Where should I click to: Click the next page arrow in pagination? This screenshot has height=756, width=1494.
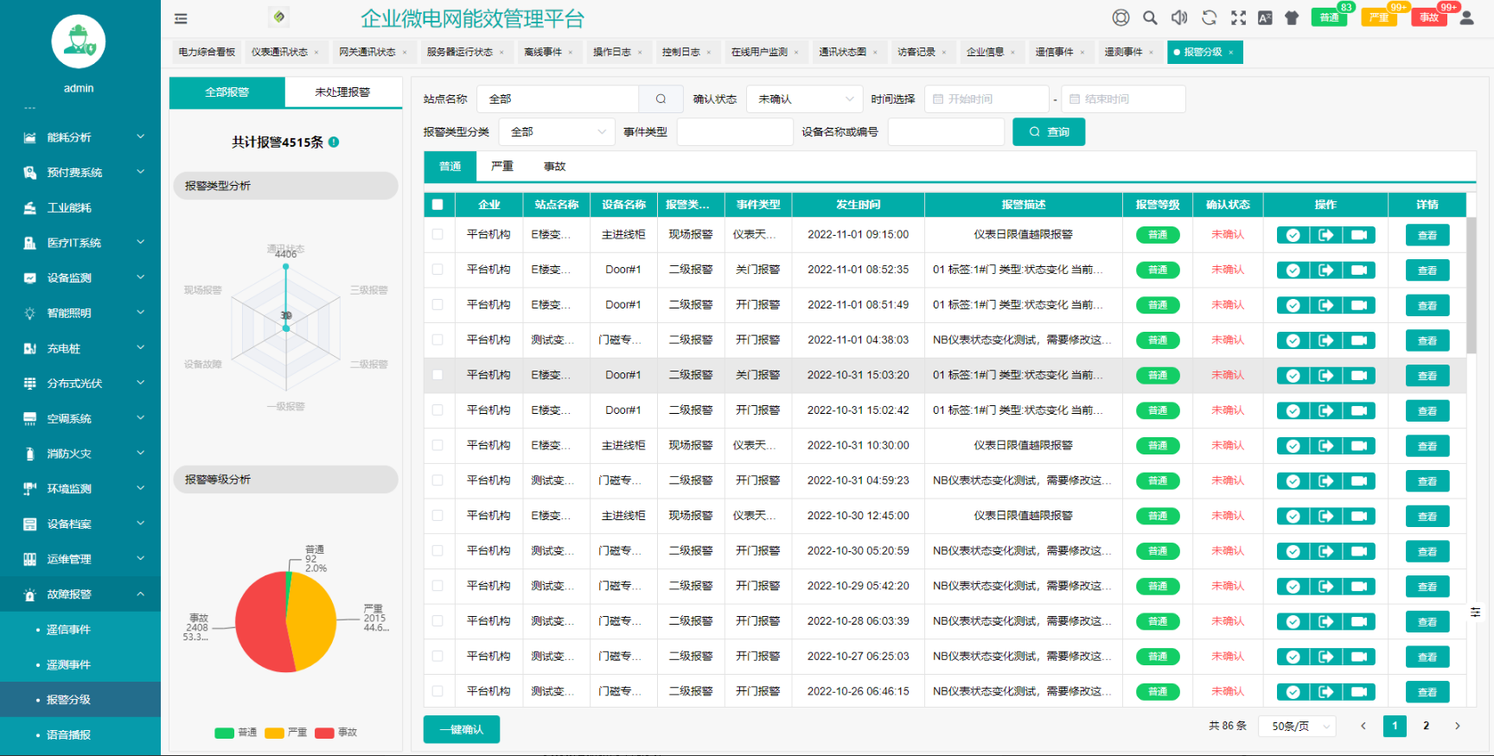(1458, 726)
